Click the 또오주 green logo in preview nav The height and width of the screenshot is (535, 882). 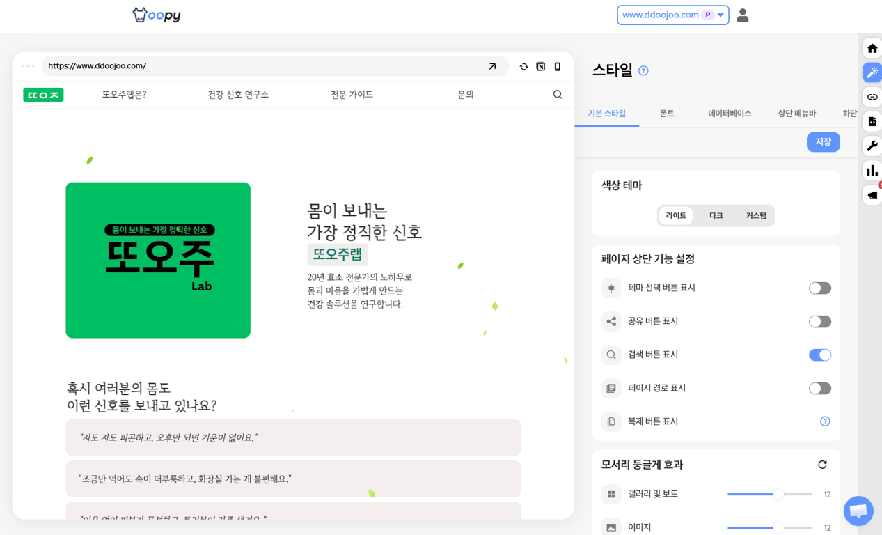coord(43,95)
